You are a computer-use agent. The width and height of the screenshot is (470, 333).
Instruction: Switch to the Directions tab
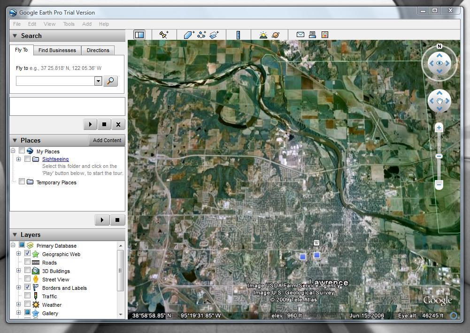click(x=98, y=50)
